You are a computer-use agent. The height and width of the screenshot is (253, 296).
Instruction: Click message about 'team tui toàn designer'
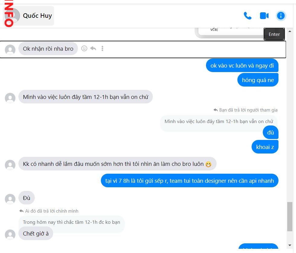point(190,181)
